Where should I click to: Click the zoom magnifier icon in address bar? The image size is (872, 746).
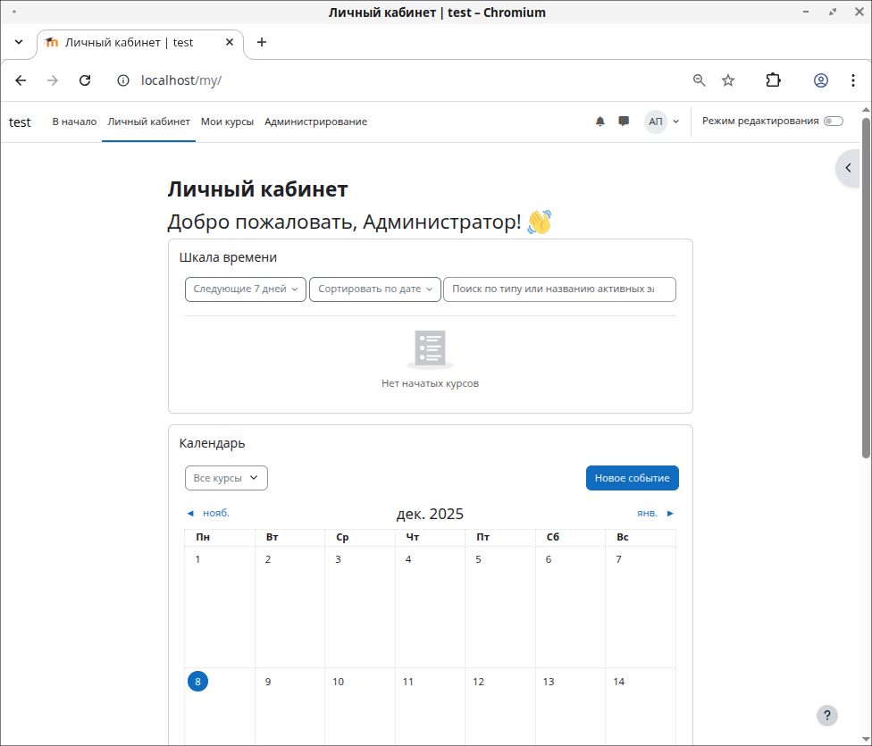click(700, 80)
